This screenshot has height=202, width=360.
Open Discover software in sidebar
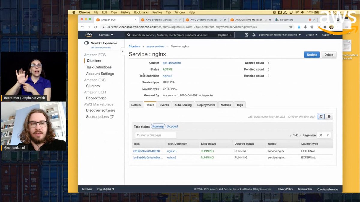point(101,110)
